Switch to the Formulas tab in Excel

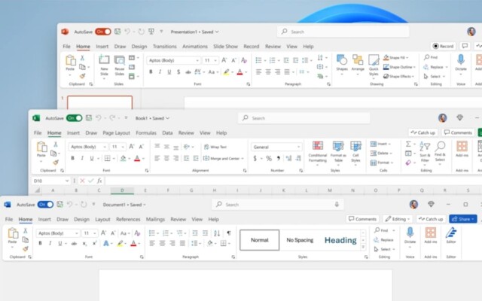(146, 133)
